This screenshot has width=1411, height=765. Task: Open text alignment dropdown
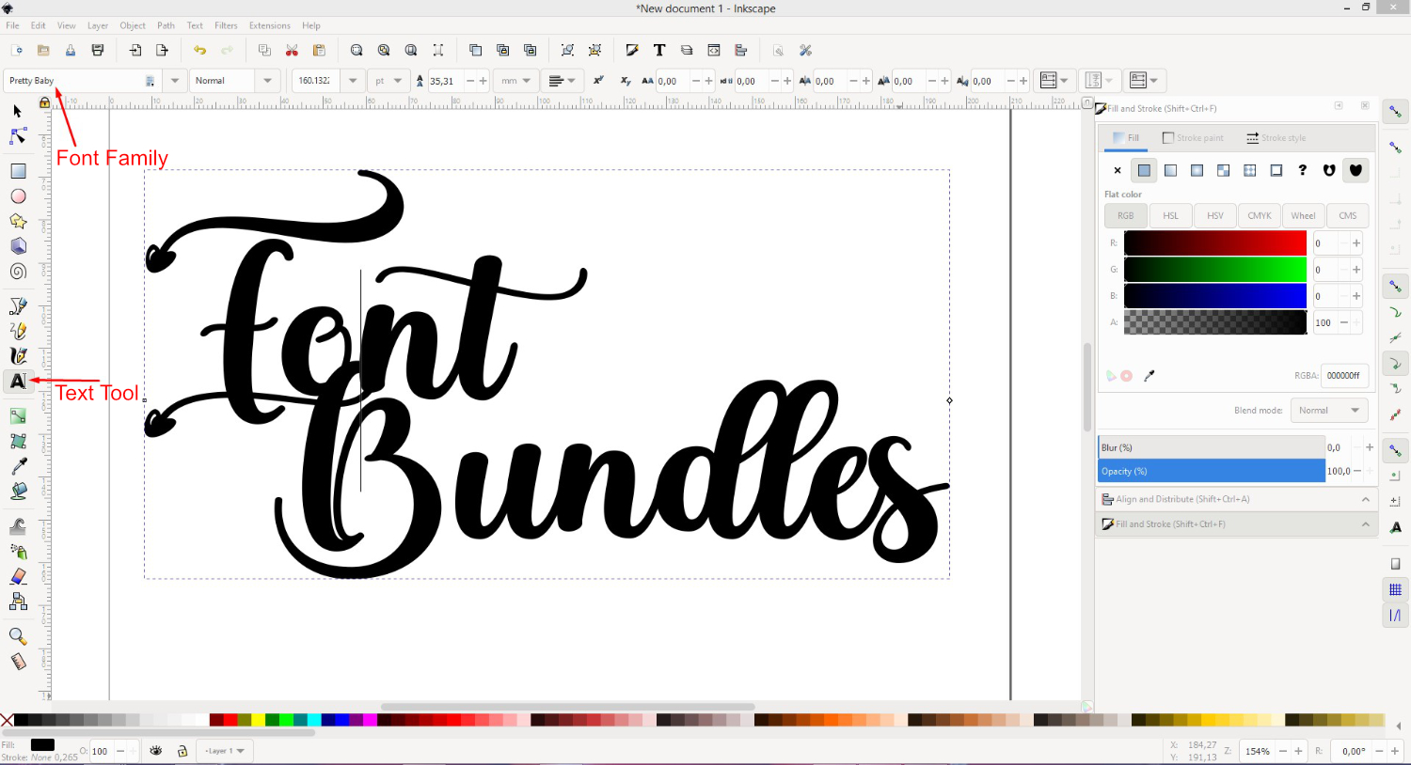click(x=563, y=81)
